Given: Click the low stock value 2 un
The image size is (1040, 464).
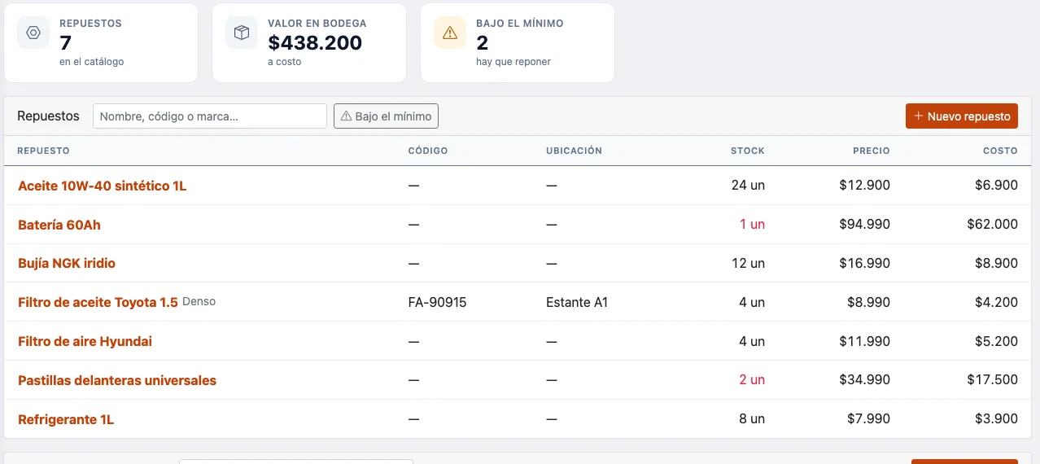Looking at the screenshot, I should tap(752, 379).
